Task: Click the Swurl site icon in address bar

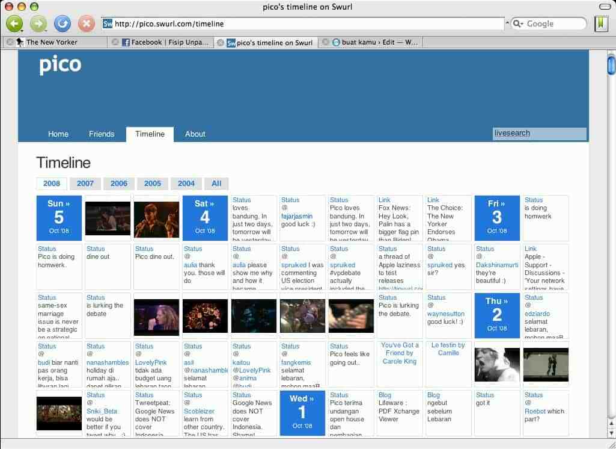Action: [x=108, y=23]
